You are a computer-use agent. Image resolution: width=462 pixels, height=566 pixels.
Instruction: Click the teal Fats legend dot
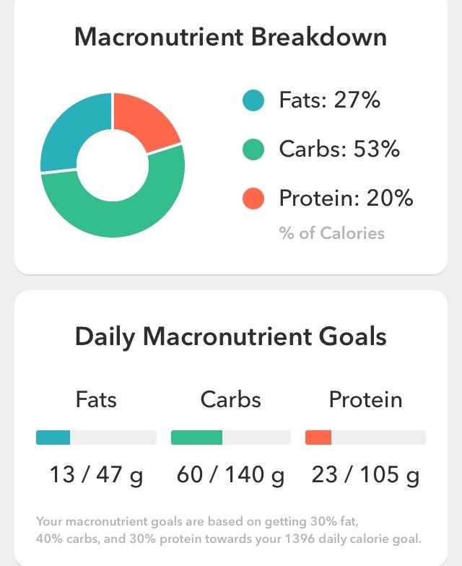(253, 100)
